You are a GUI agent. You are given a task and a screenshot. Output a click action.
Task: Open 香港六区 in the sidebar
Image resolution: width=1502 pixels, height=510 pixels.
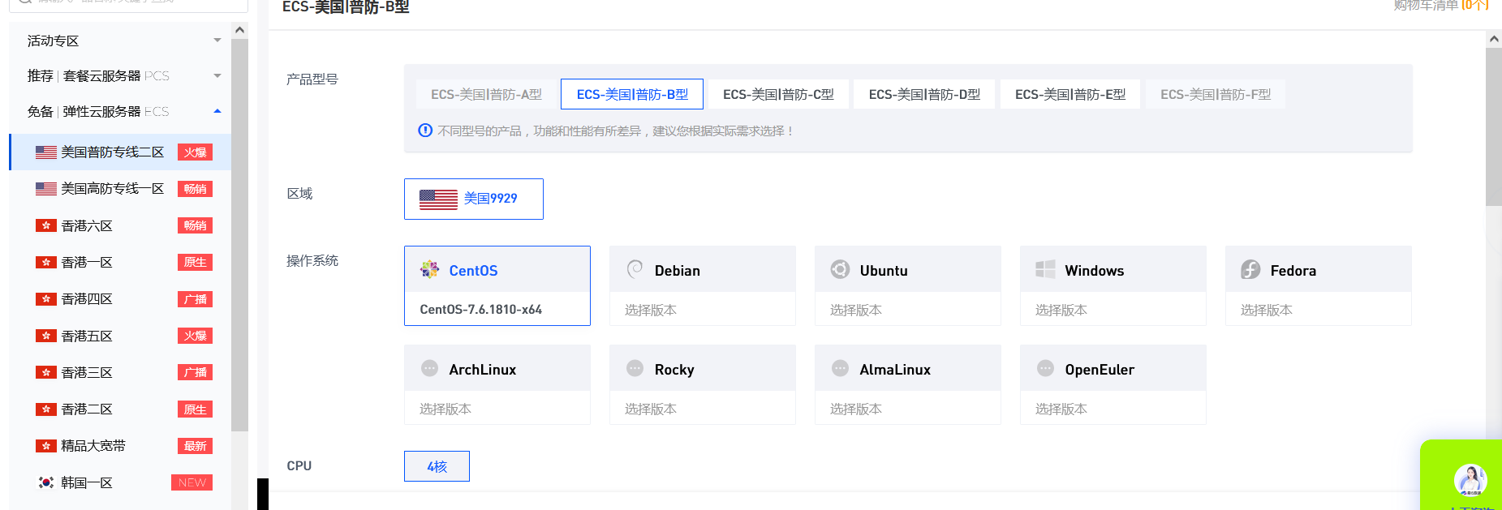pos(120,225)
